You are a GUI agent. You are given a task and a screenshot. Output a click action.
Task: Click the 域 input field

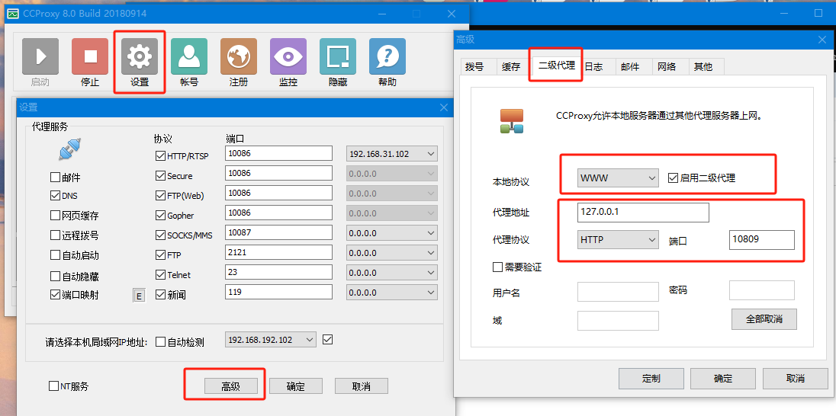click(618, 321)
